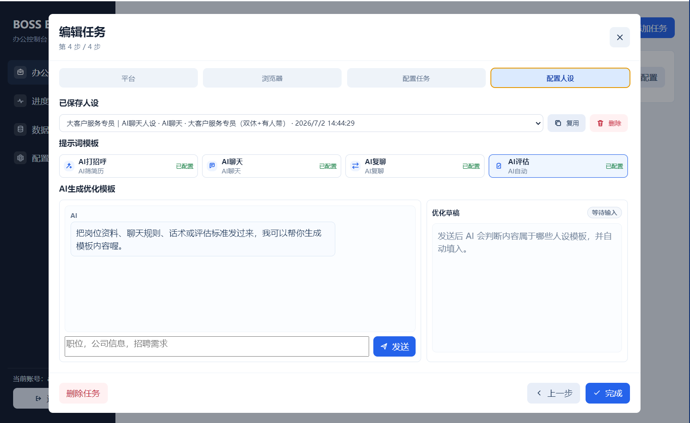Close the 编辑任务 dialog with X
Viewport: 690px width, 423px height.
pyautogui.click(x=619, y=37)
